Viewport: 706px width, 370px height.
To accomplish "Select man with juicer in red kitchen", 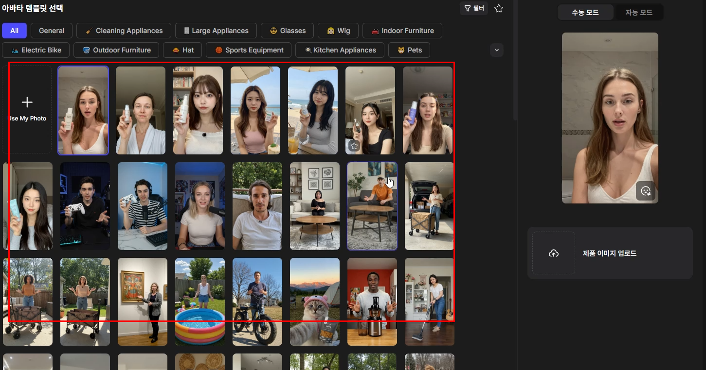I will tap(372, 302).
